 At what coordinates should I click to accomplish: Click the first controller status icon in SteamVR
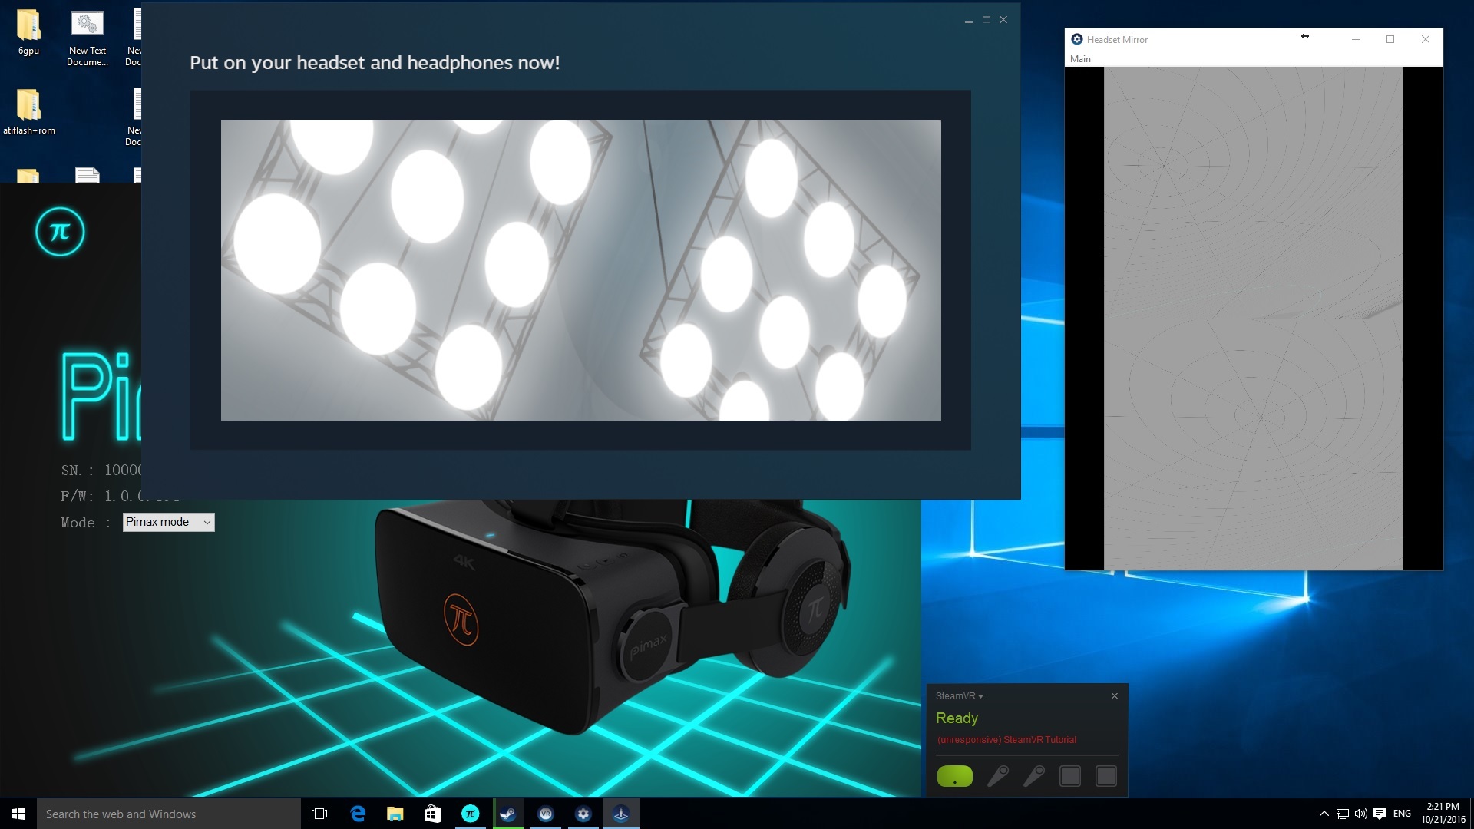click(x=997, y=776)
